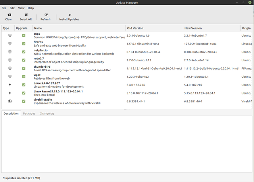The height and width of the screenshot is (182, 254).
Task: Switch to the Packages tab
Action: coord(29,114)
